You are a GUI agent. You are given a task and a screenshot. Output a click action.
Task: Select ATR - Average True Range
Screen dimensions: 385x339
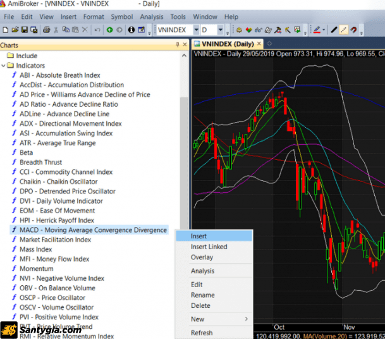pyautogui.click(x=58, y=143)
